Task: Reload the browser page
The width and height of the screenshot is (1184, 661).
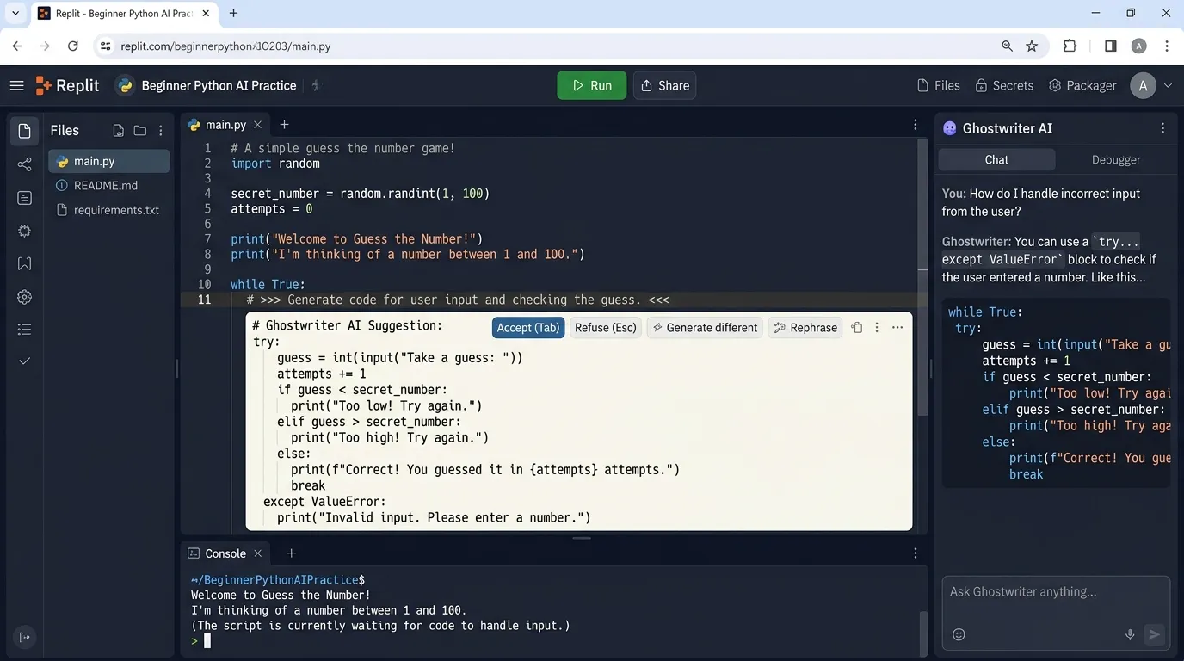Action: pos(73,46)
